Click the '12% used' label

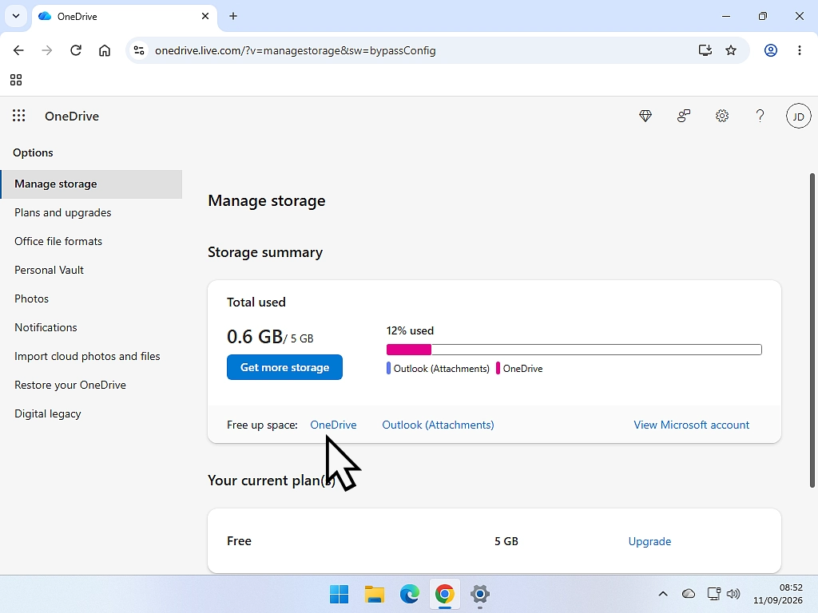click(x=410, y=330)
